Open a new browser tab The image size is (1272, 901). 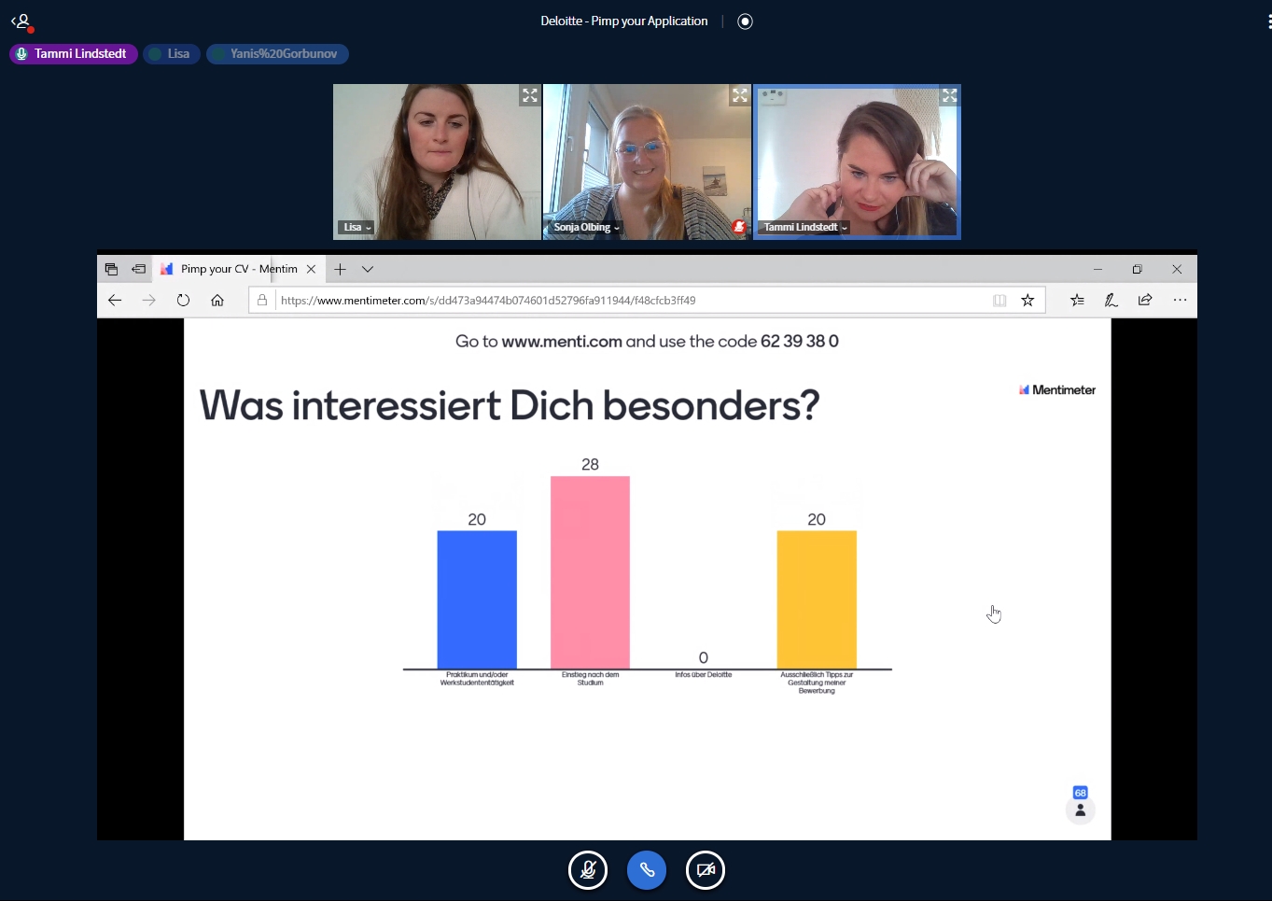click(x=340, y=269)
